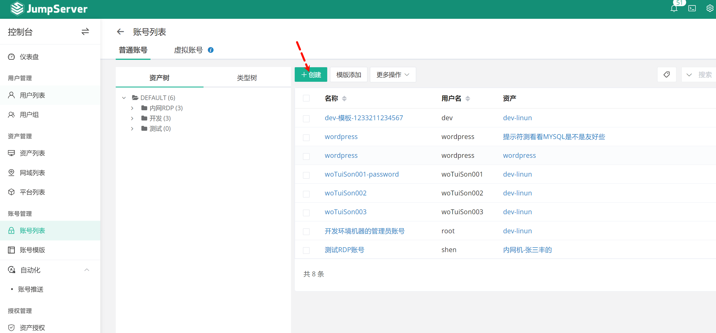
Task: Click the info icon next to 虚拟账号
Action: coord(211,50)
